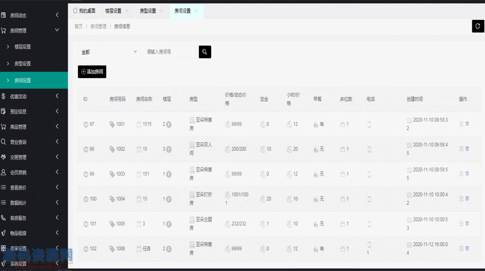Delete the room 1003 row
Viewport: 485px width, 271px height.
[467, 174]
